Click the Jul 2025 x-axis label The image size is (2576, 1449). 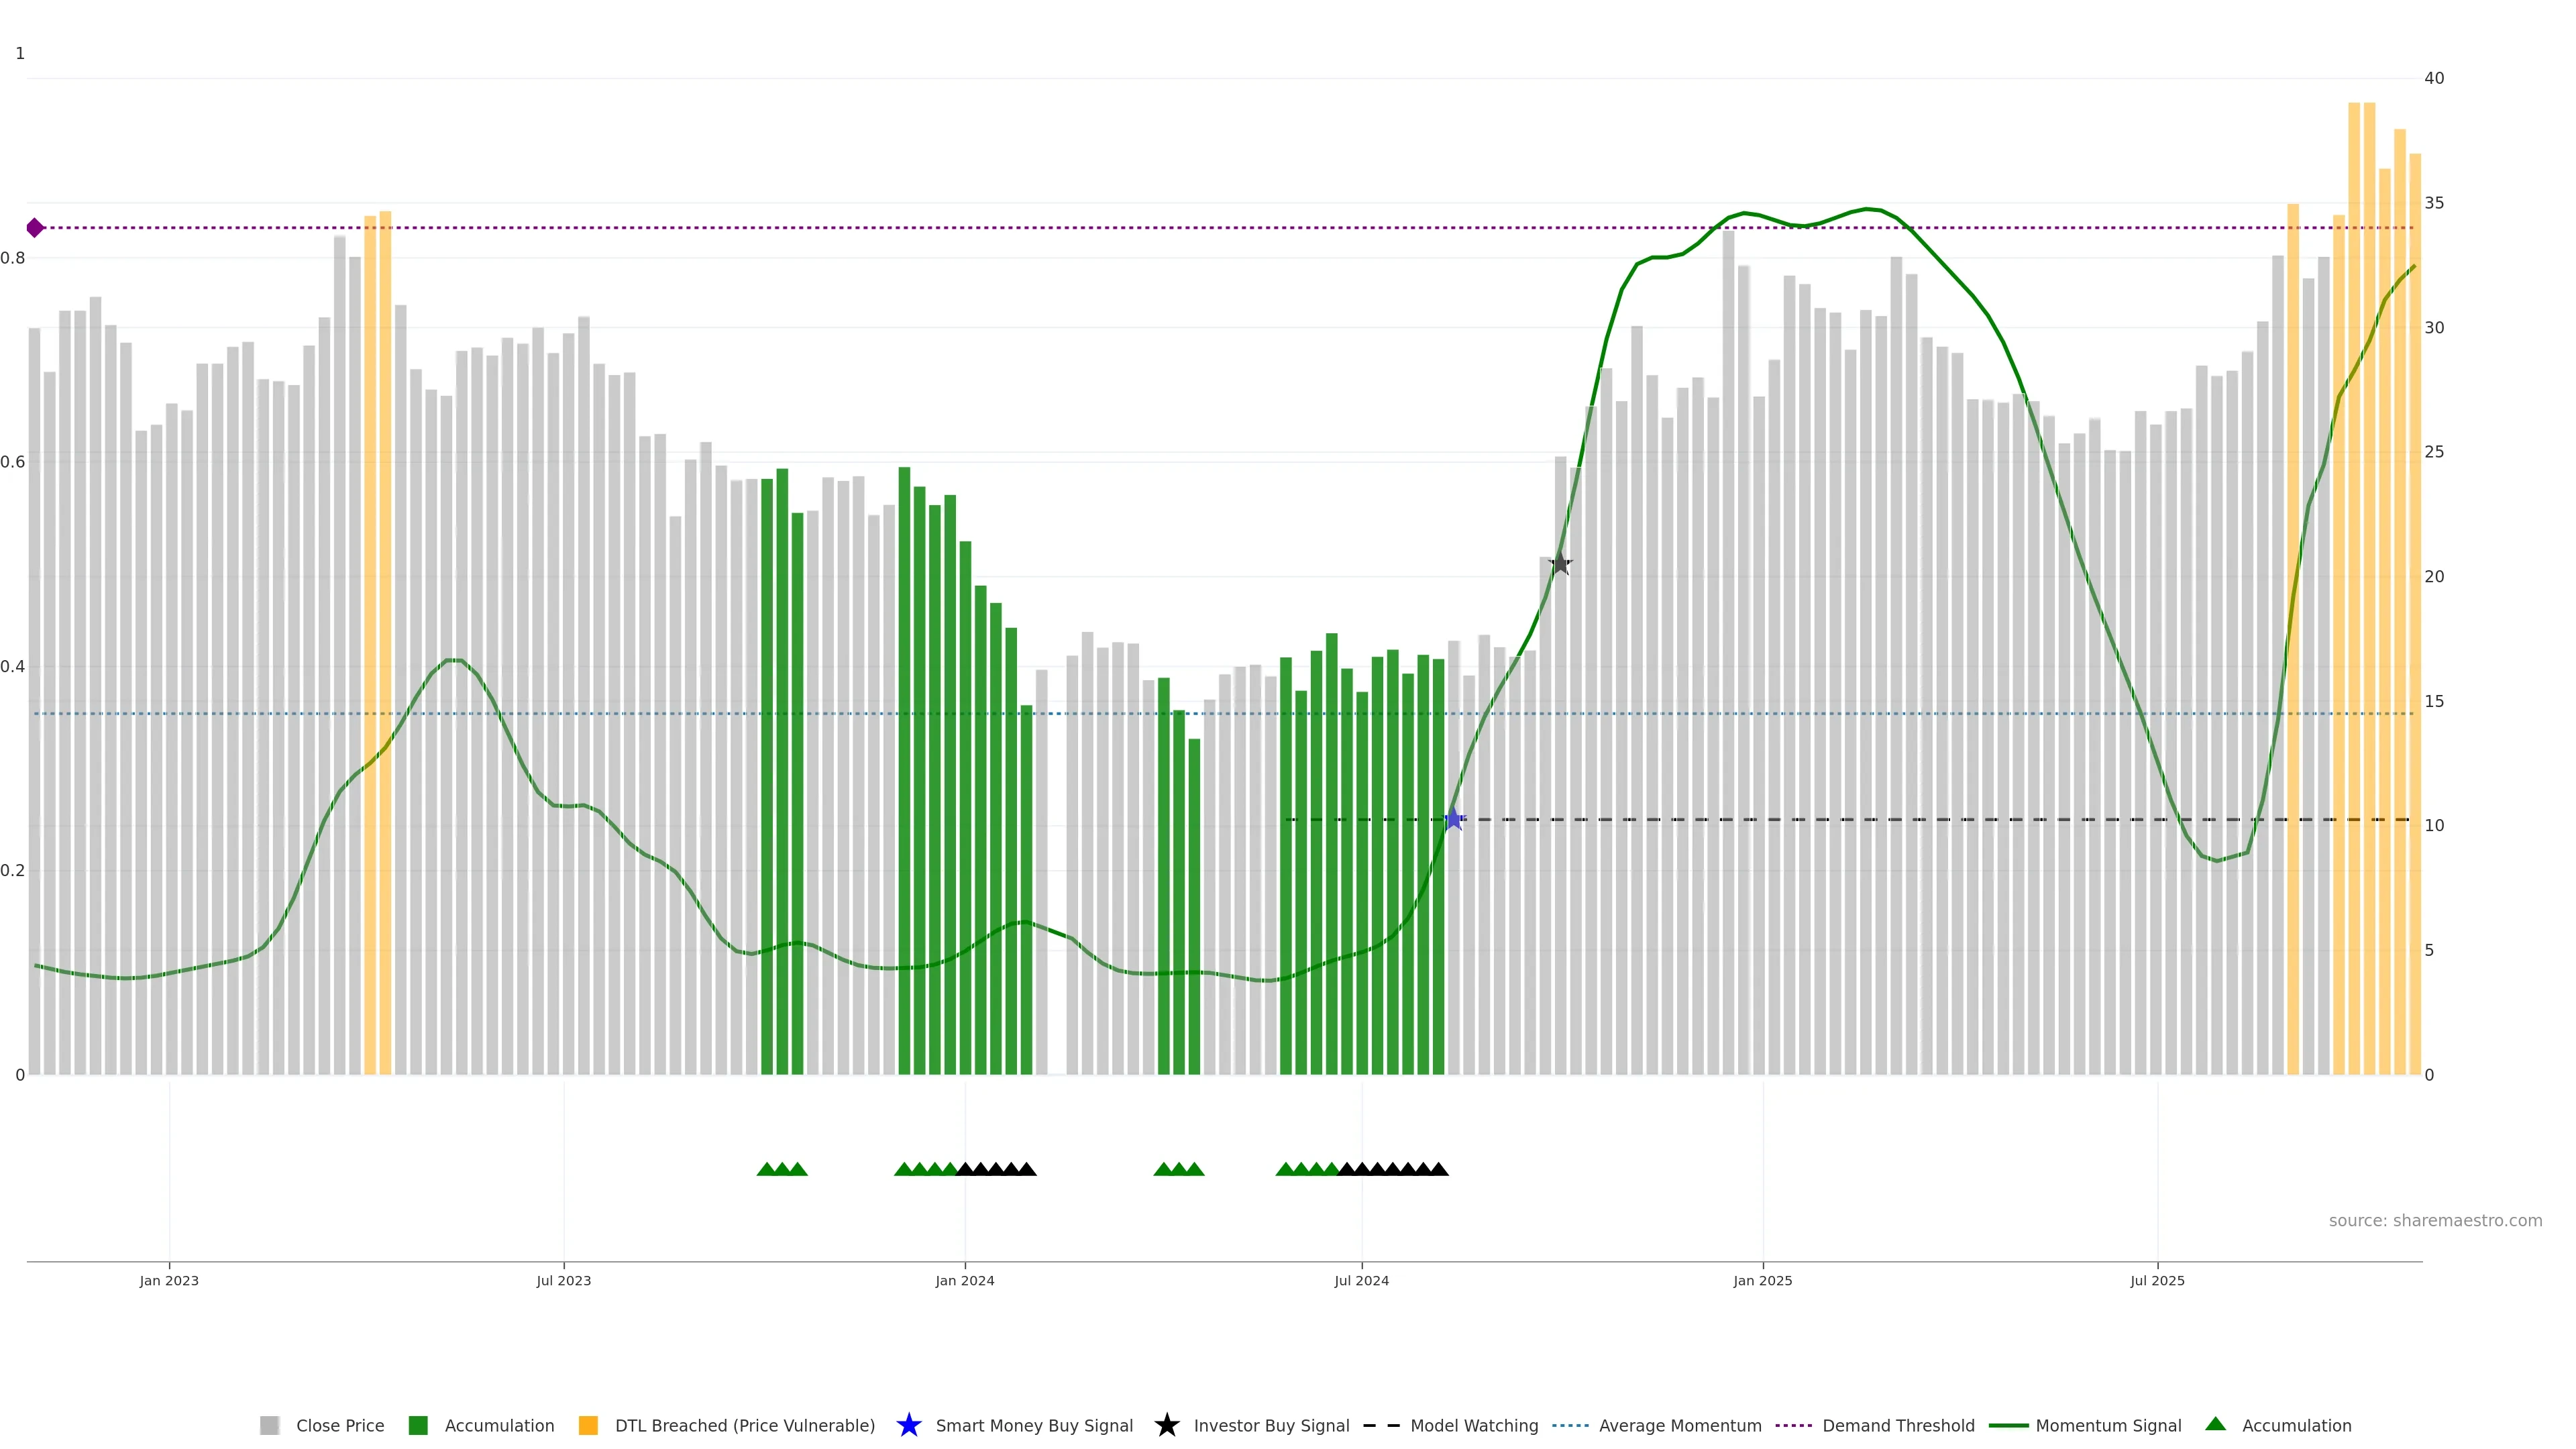pos(2157,1280)
